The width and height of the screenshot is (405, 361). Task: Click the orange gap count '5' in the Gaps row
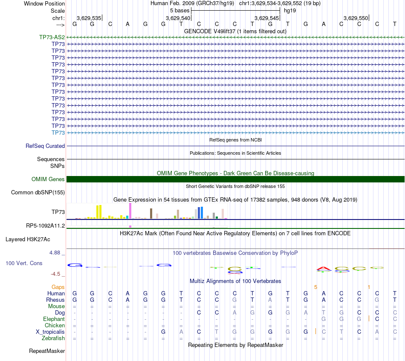point(315,287)
